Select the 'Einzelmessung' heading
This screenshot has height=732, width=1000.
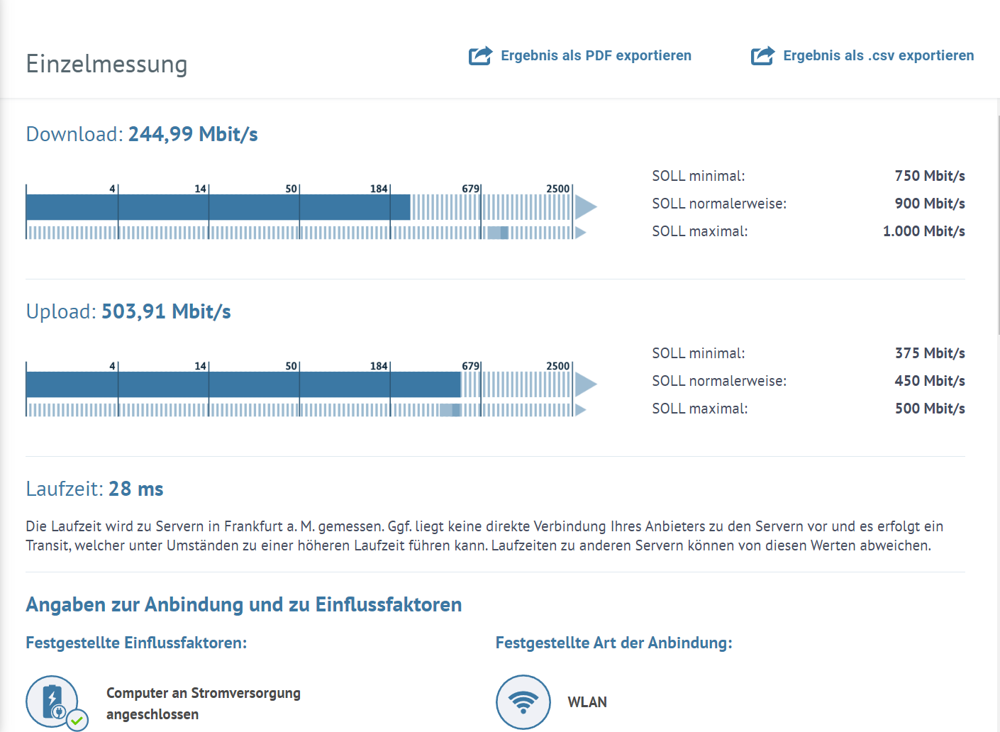(x=107, y=64)
